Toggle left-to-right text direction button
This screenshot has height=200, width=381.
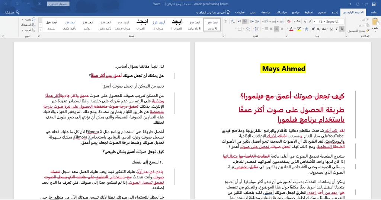[x=240, y=22]
